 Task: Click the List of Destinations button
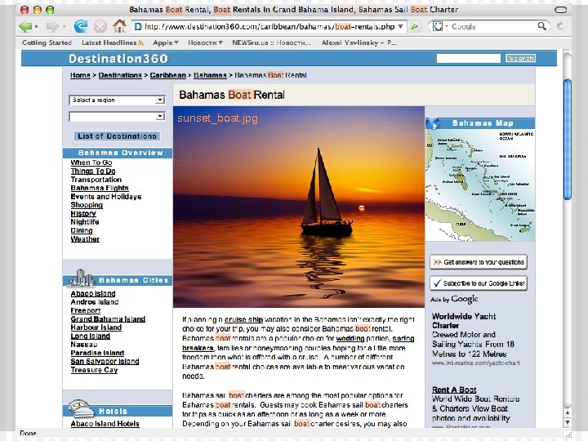point(117,136)
